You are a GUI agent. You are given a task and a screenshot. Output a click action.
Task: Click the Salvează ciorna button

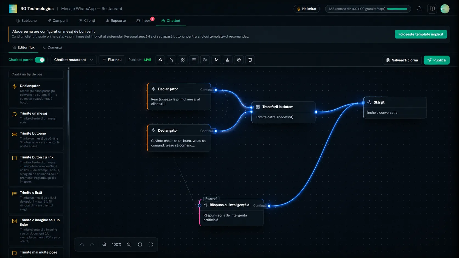tap(402, 60)
